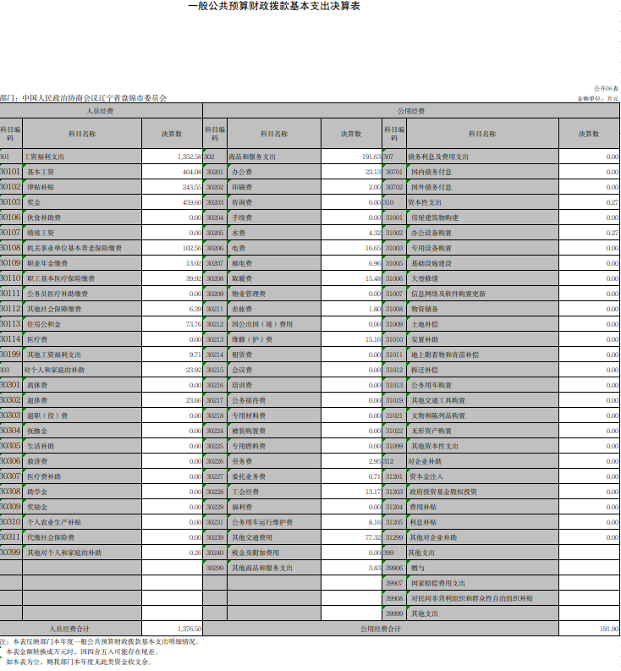This screenshot has height=671, width=621.
Task: Click the amount 9.71
Action: pyautogui.click(x=195, y=355)
